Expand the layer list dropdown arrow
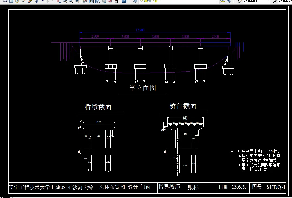 click(x=217, y=1)
